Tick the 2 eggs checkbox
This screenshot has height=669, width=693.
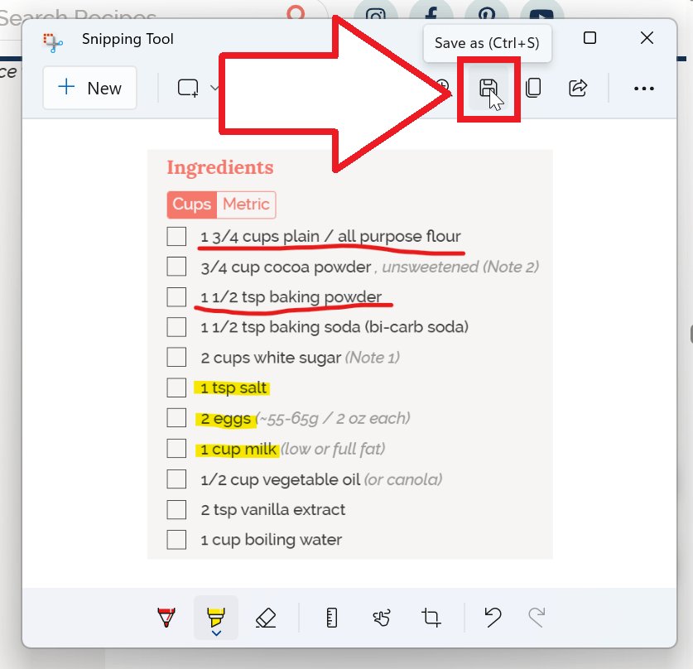(x=176, y=418)
